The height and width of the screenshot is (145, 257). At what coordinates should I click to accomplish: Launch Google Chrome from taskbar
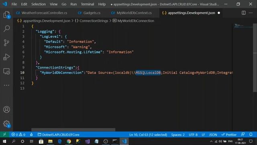(69, 141)
